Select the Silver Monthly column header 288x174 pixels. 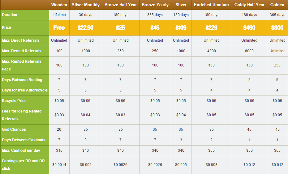click(86, 5)
